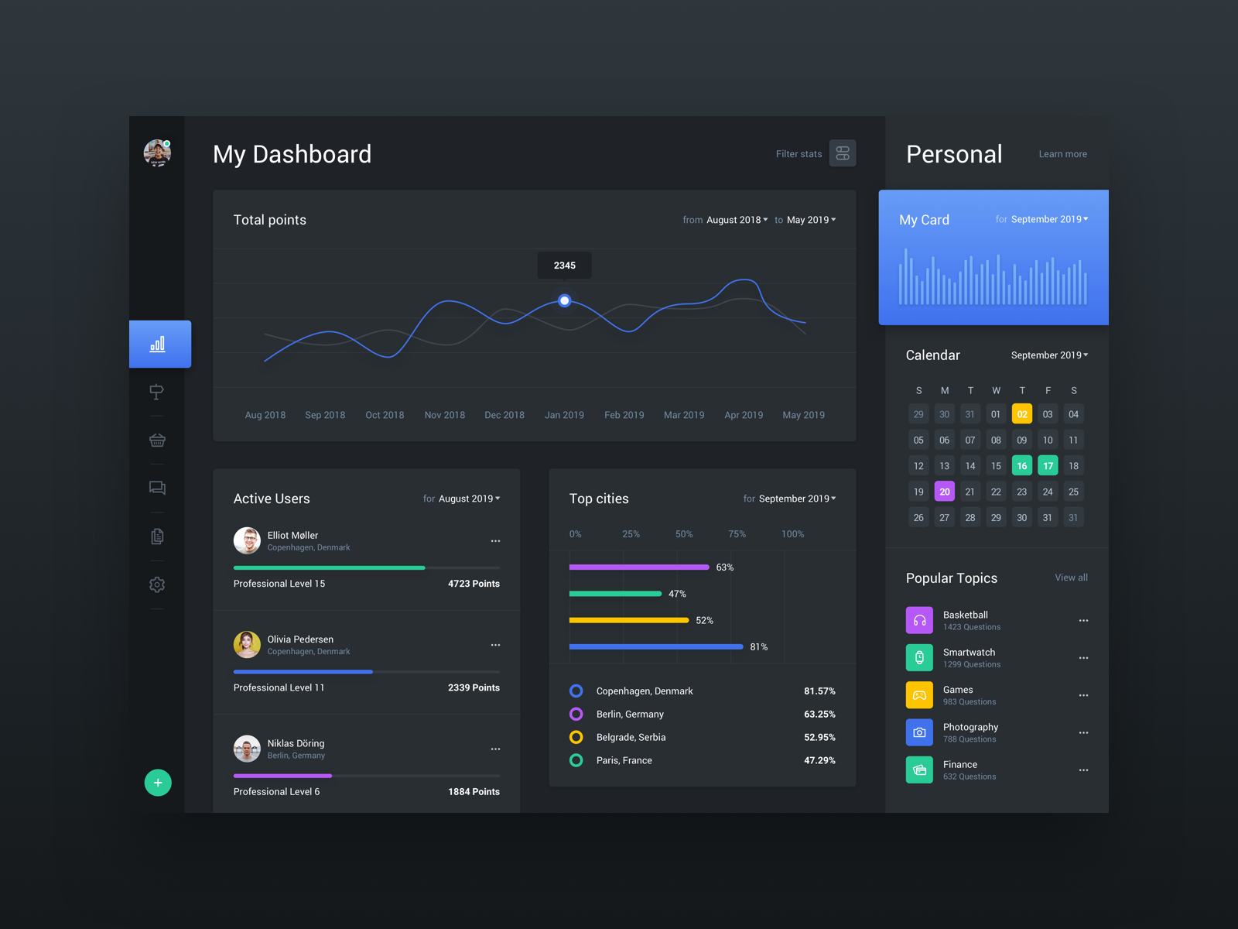Open options menu for Smartwatch topic
The image size is (1238, 929).
(1083, 657)
